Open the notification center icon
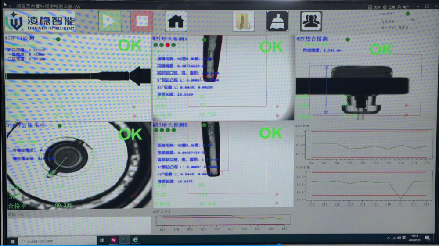This screenshot has width=439, height=246. tap(428, 238)
